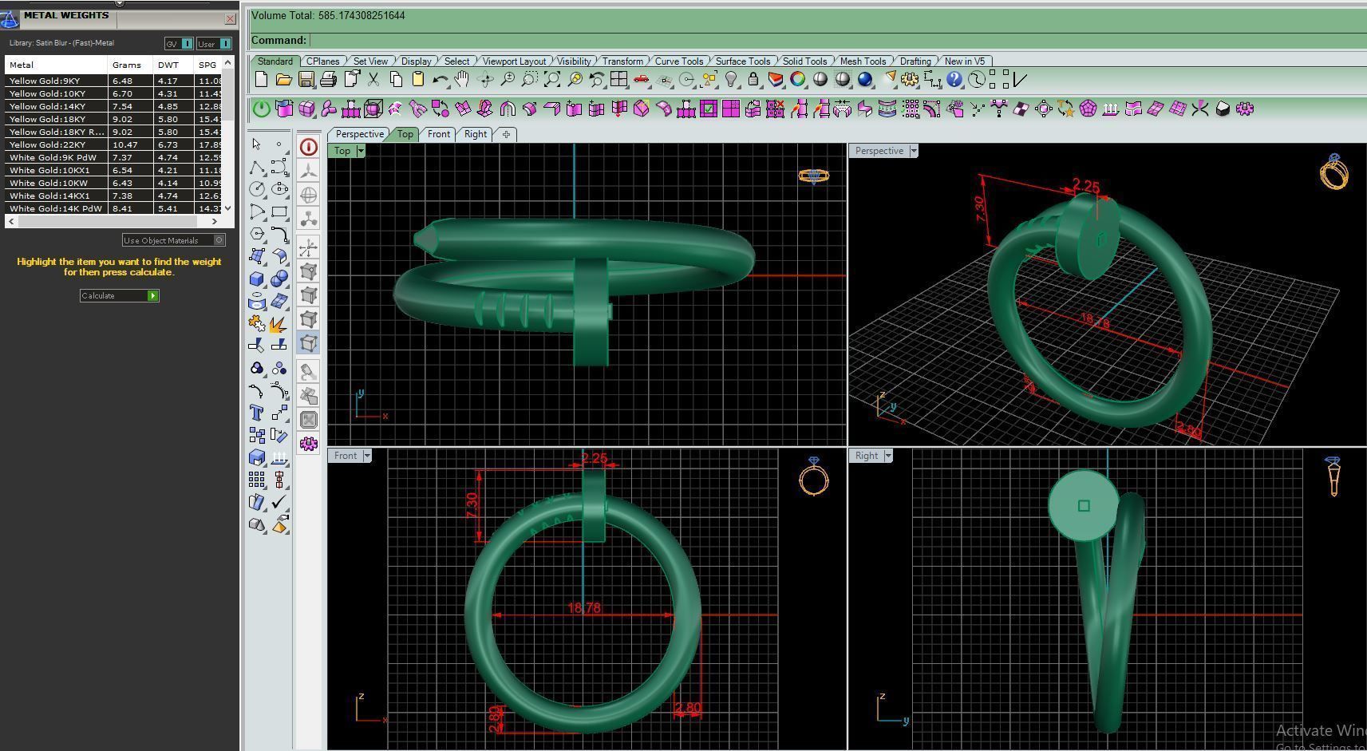The height and width of the screenshot is (751, 1367).
Task: Open the Drafting toolbar tab
Action: (x=915, y=61)
